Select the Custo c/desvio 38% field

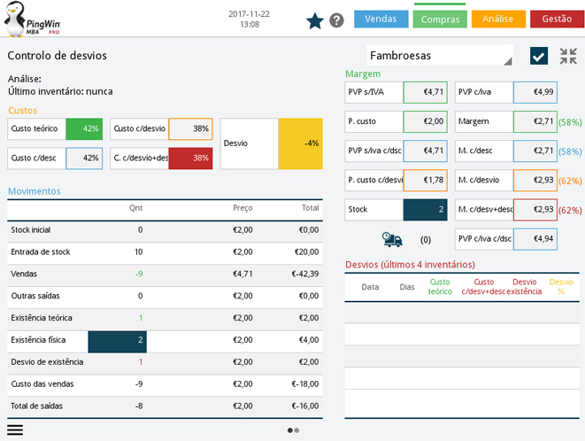[190, 128]
